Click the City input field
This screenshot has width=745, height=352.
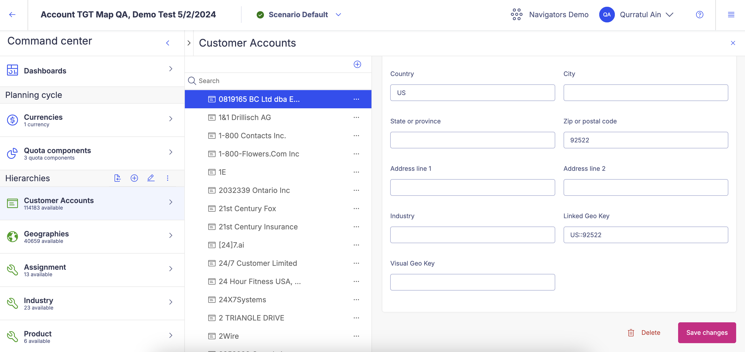tap(646, 92)
